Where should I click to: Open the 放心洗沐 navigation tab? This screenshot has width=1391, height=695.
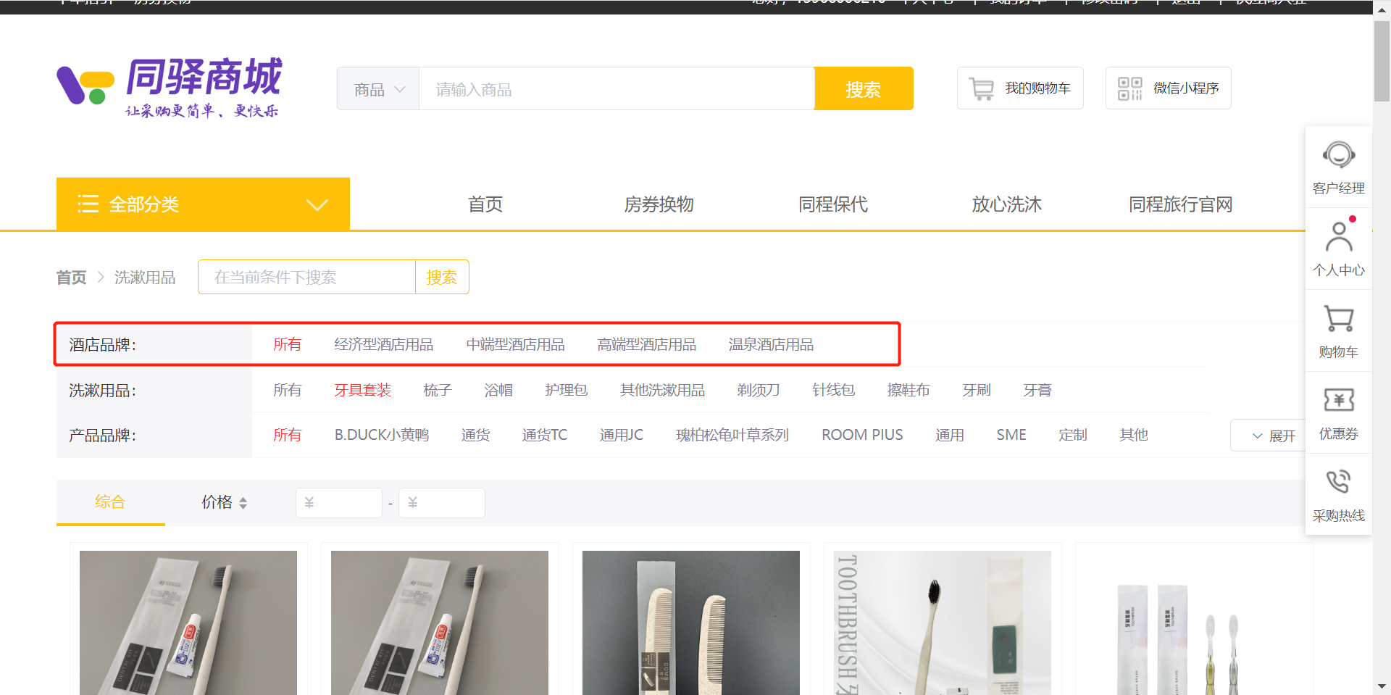tap(1007, 204)
